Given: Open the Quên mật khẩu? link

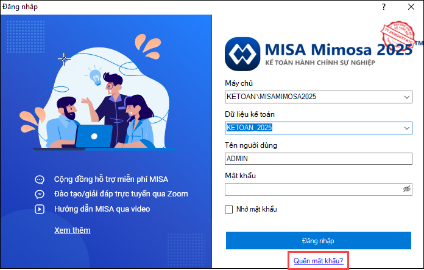Looking at the screenshot, I should pyautogui.click(x=318, y=261).
